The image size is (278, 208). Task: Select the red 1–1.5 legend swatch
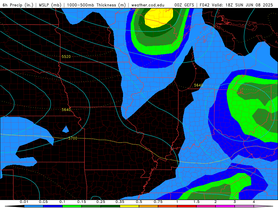[x=187, y=206]
